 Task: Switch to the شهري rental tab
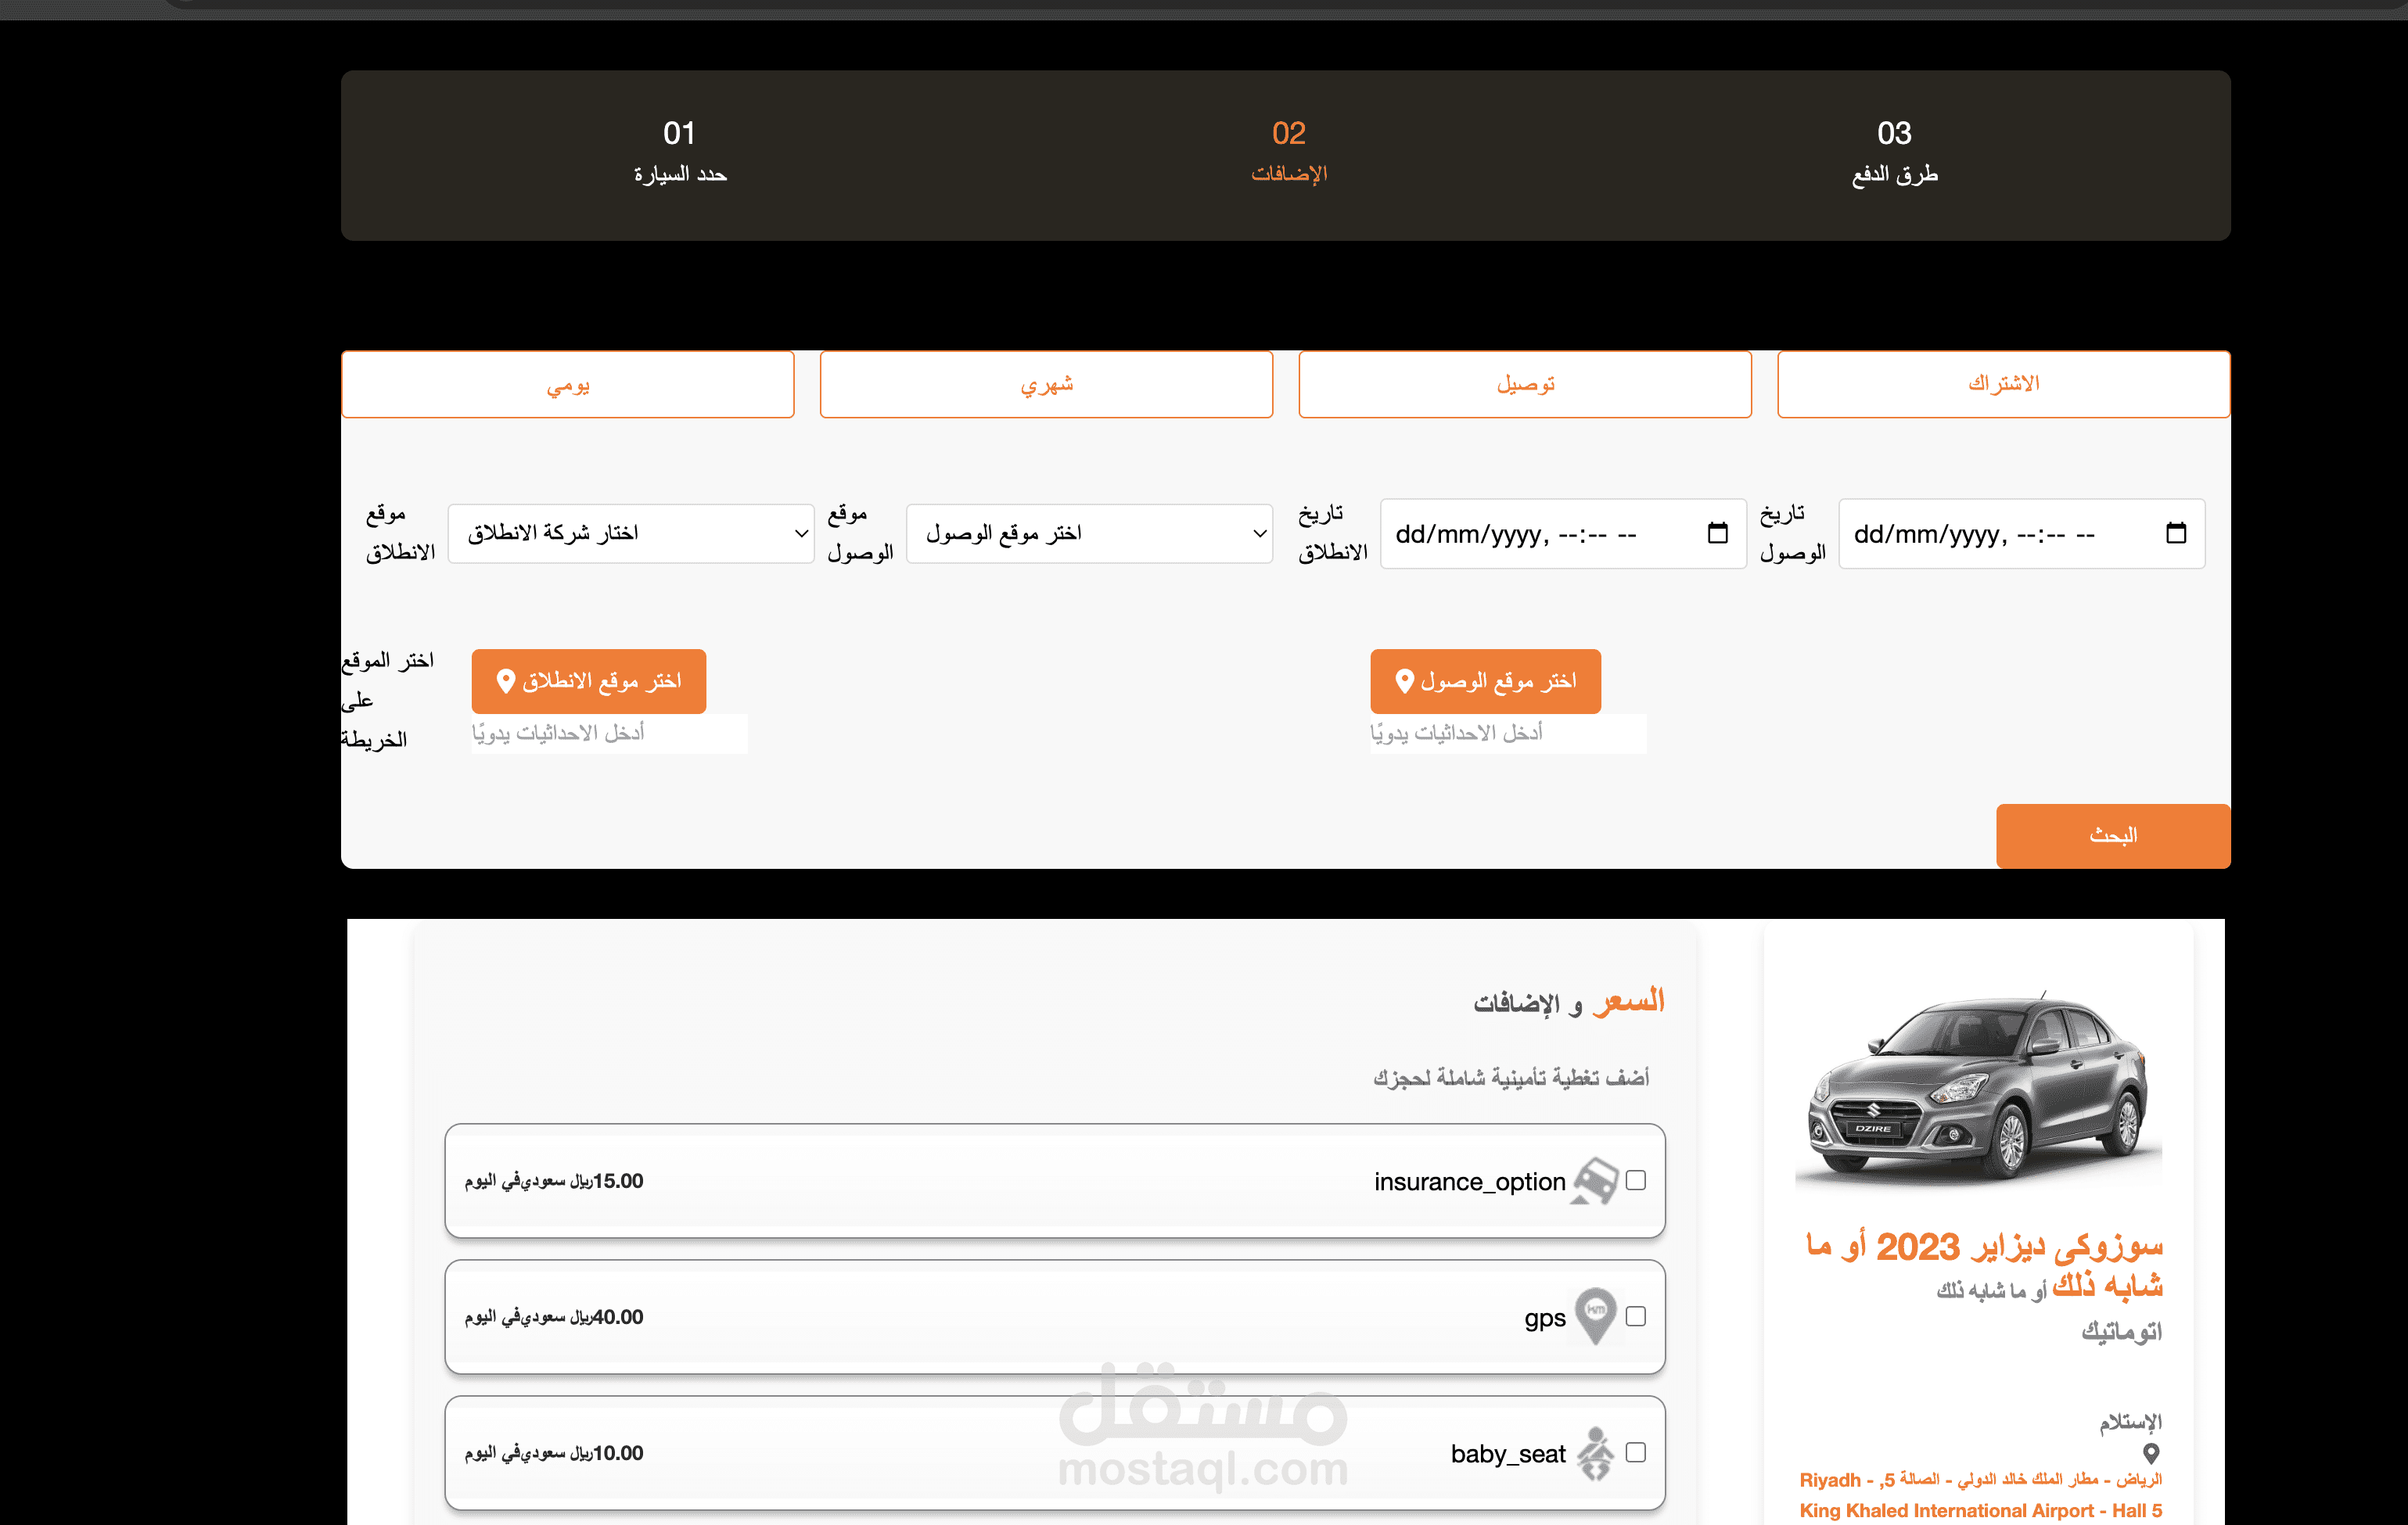coord(1046,385)
